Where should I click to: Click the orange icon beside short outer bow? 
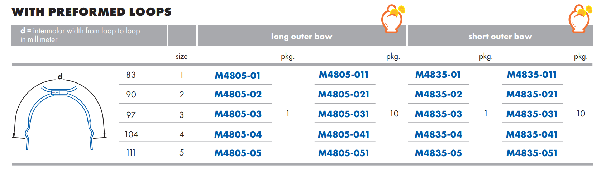tap(580, 18)
